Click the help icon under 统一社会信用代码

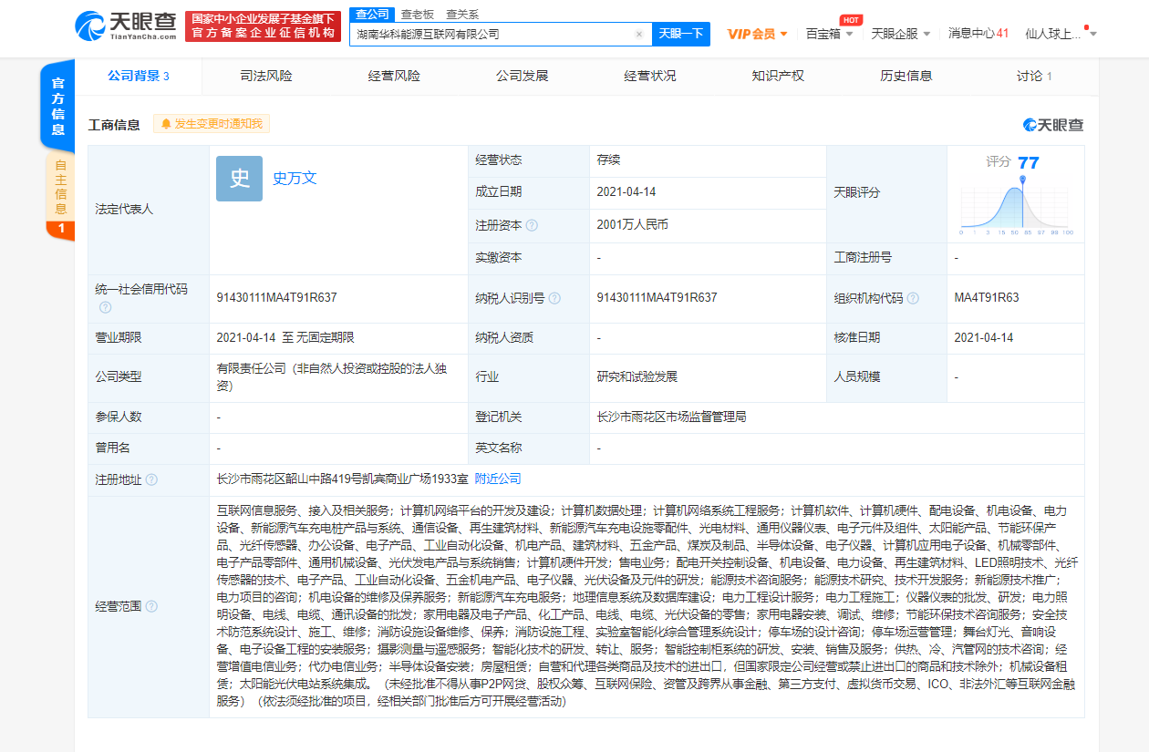tap(105, 308)
